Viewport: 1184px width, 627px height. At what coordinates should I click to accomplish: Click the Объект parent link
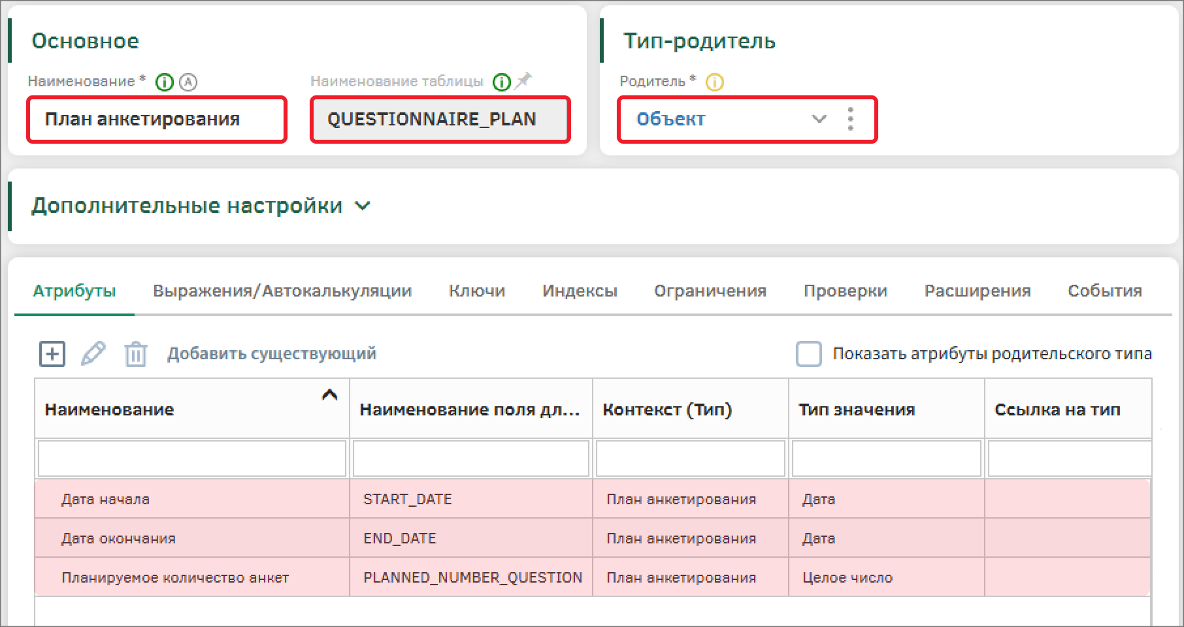point(670,119)
